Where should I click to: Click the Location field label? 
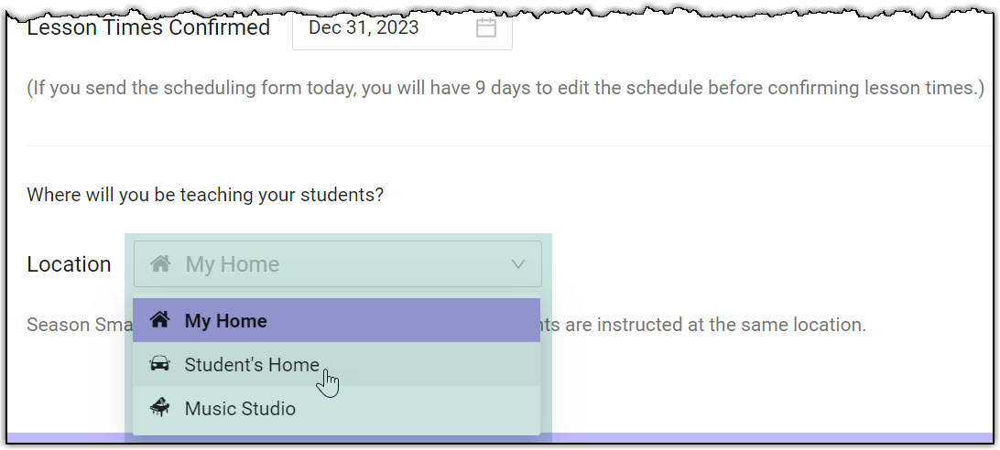click(x=69, y=264)
